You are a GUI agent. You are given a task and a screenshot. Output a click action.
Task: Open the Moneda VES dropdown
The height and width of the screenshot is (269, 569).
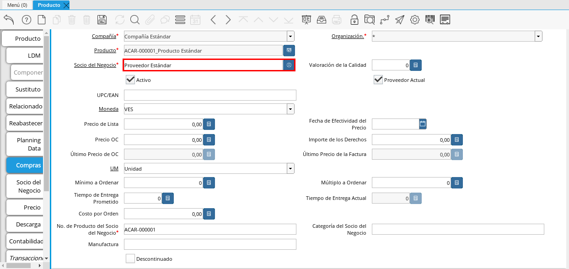(x=290, y=109)
